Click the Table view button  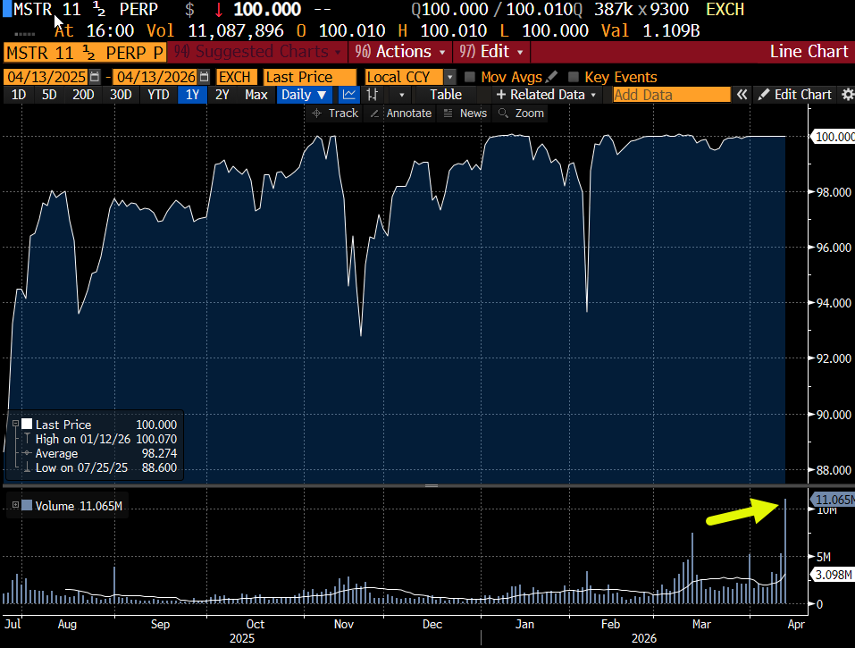446,95
